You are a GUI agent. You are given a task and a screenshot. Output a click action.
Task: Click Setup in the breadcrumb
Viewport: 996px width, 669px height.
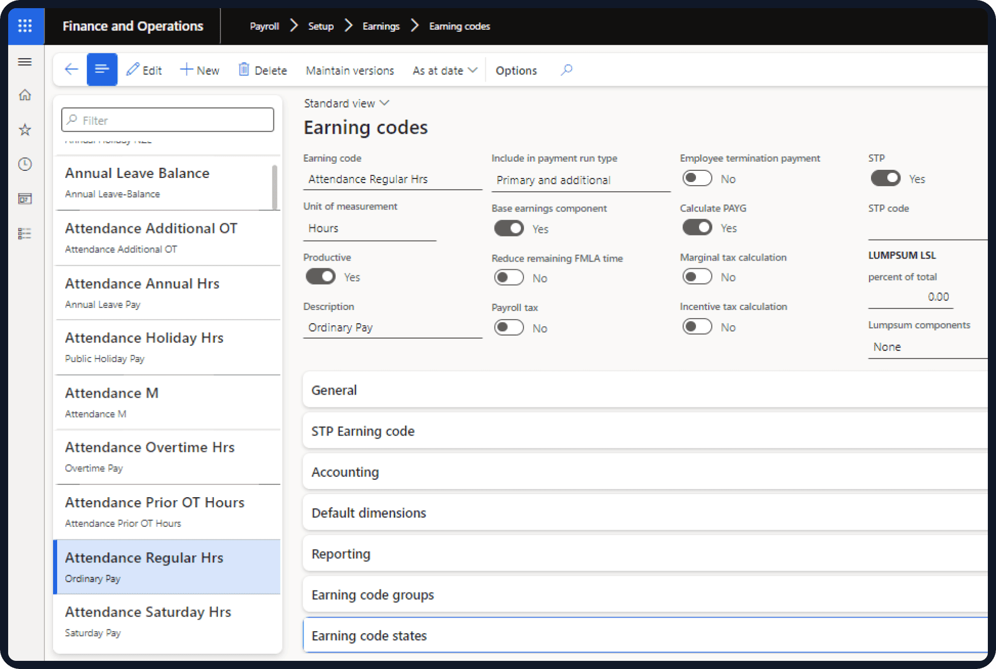321,26
